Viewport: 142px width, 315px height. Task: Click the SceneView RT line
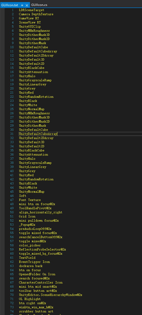pos(30,22)
